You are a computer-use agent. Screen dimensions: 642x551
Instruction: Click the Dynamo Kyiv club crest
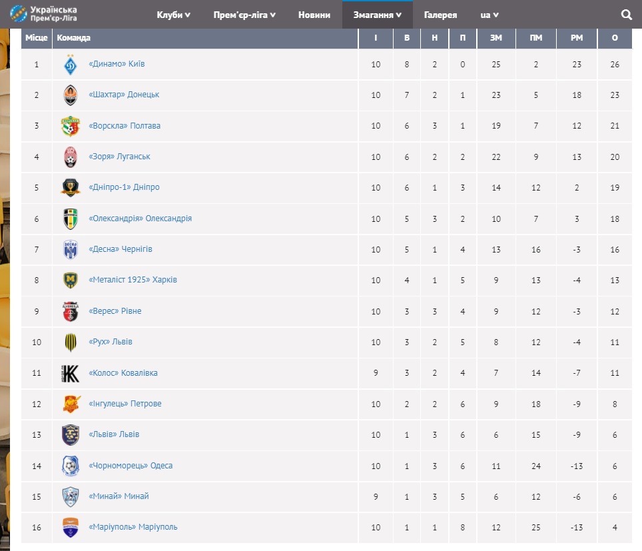tap(70, 65)
